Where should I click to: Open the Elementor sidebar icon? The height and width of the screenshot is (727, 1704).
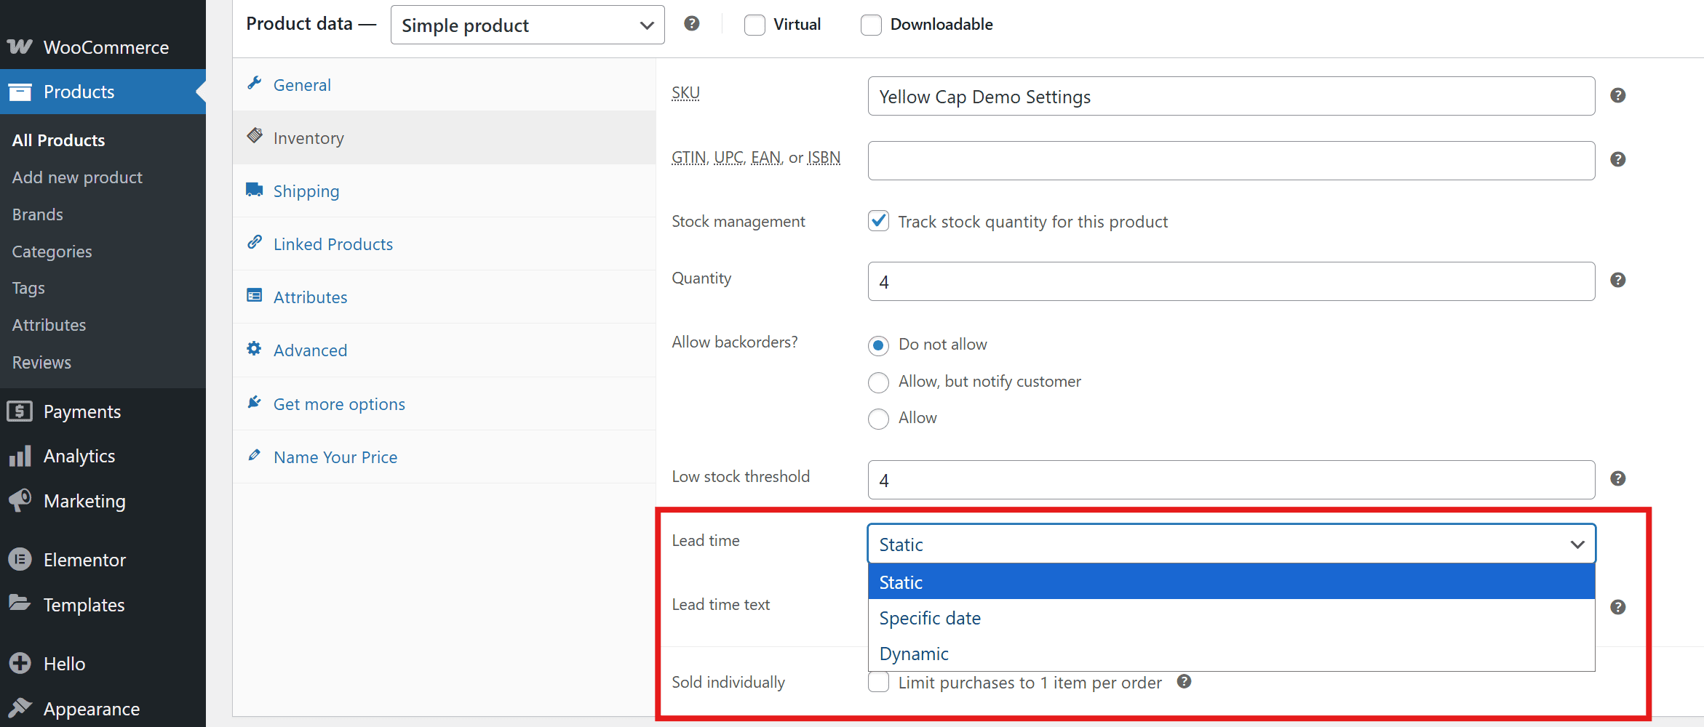pos(20,559)
